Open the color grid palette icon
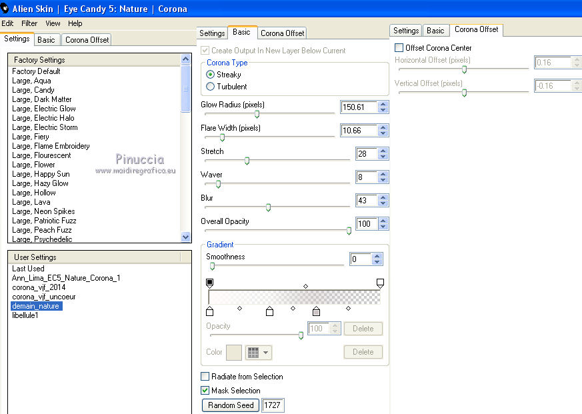The image size is (582, 414). (253, 353)
